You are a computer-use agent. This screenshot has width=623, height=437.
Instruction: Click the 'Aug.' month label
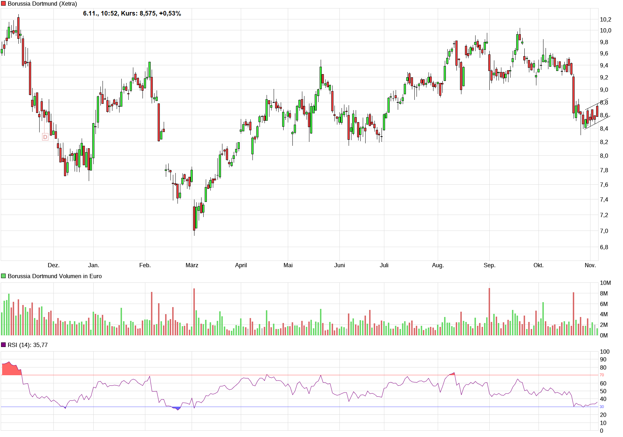pos(438,265)
